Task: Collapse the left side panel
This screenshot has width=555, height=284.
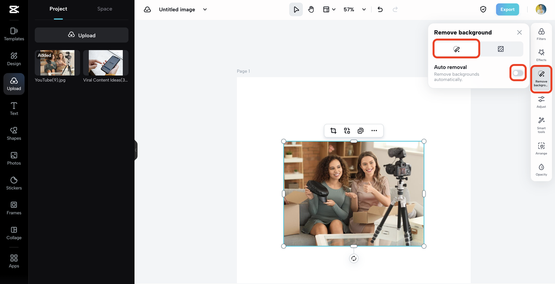Action: (x=136, y=150)
